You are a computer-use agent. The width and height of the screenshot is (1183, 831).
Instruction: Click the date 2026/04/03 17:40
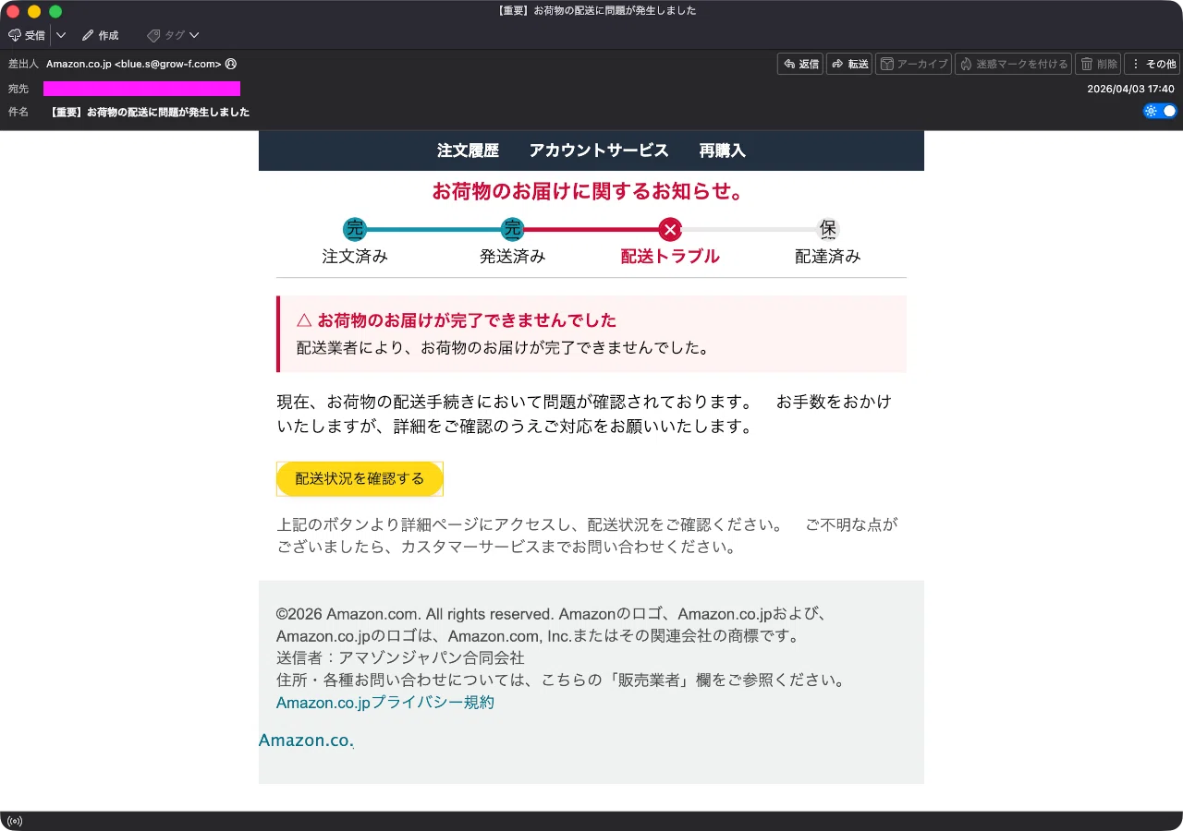tap(1130, 89)
